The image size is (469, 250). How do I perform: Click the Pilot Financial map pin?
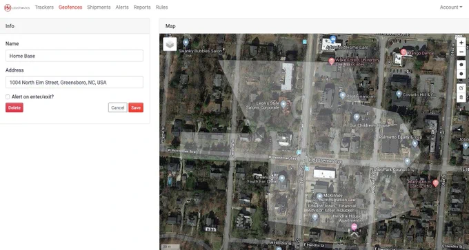click(x=343, y=95)
